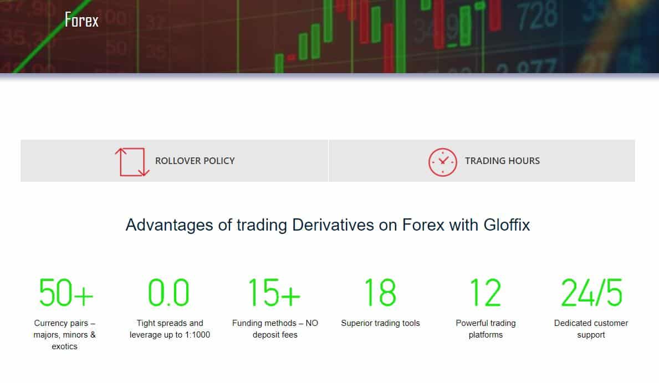Click the 18 trading tools number
This screenshot has height=383, width=659.
[x=380, y=293]
